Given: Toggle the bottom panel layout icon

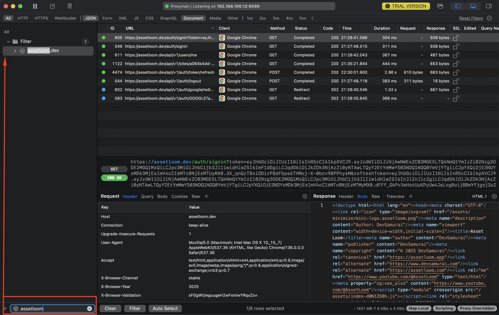Looking at the screenshot, I should tap(473, 6).
